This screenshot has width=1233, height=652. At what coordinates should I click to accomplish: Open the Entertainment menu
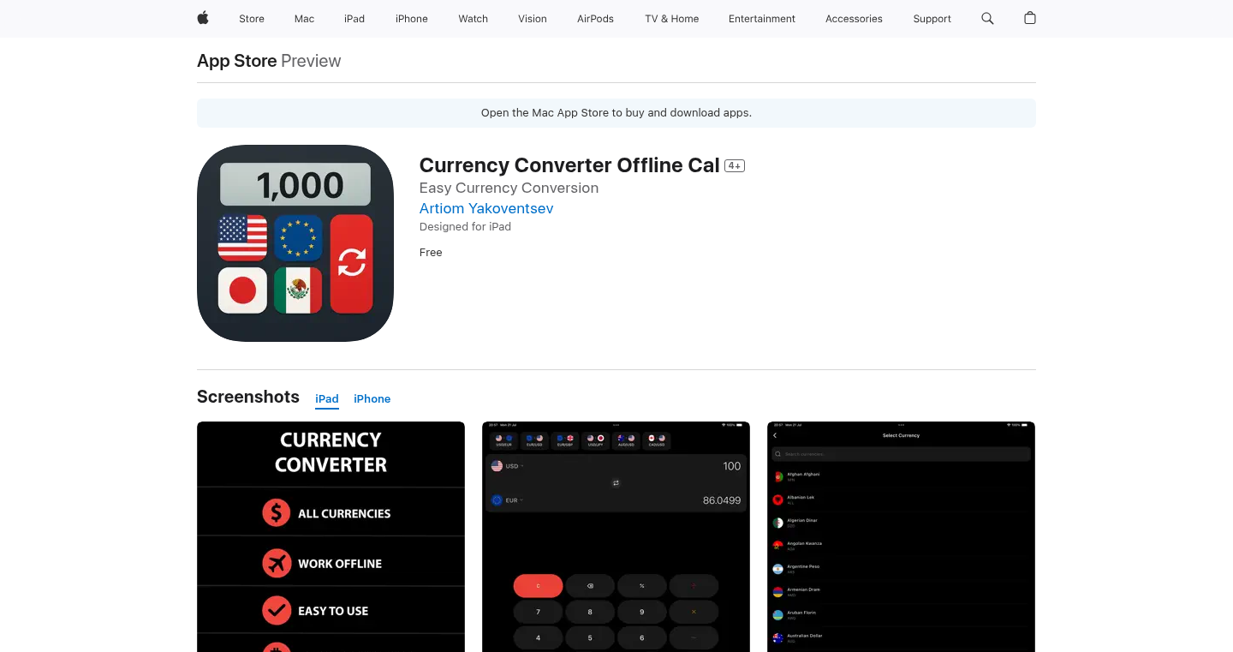(x=762, y=19)
